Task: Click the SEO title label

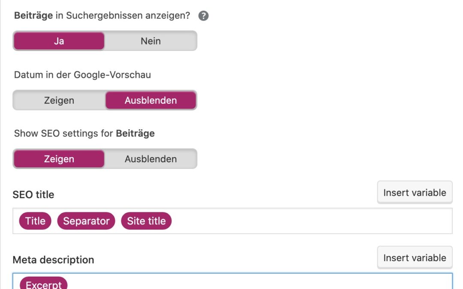Action: point(33,195)
